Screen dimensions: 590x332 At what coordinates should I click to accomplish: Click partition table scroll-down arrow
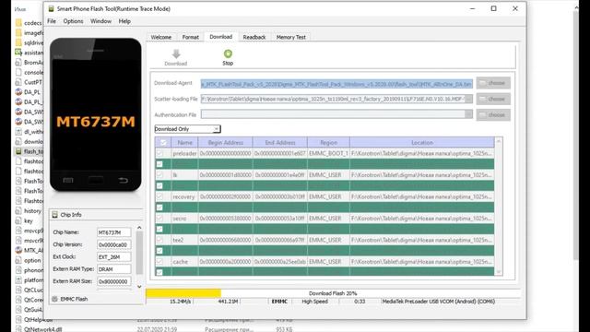click(x=499, y=272)
